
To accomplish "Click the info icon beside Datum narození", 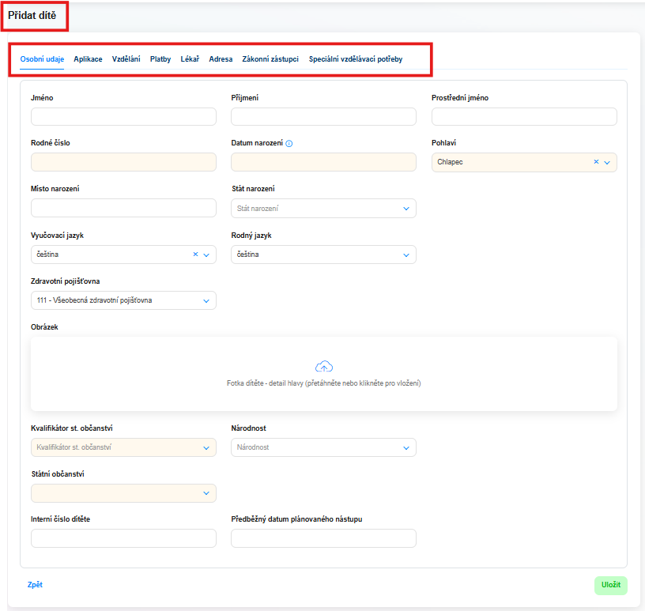I will click(289, 144).
